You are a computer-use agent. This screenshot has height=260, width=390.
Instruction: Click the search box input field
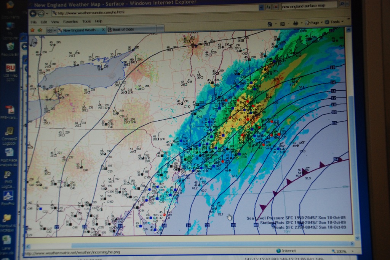click(308, 6)
